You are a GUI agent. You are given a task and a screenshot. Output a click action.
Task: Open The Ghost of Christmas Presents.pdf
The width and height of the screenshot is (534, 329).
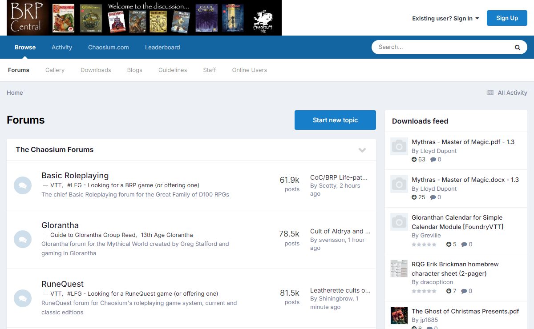(465, 311)
